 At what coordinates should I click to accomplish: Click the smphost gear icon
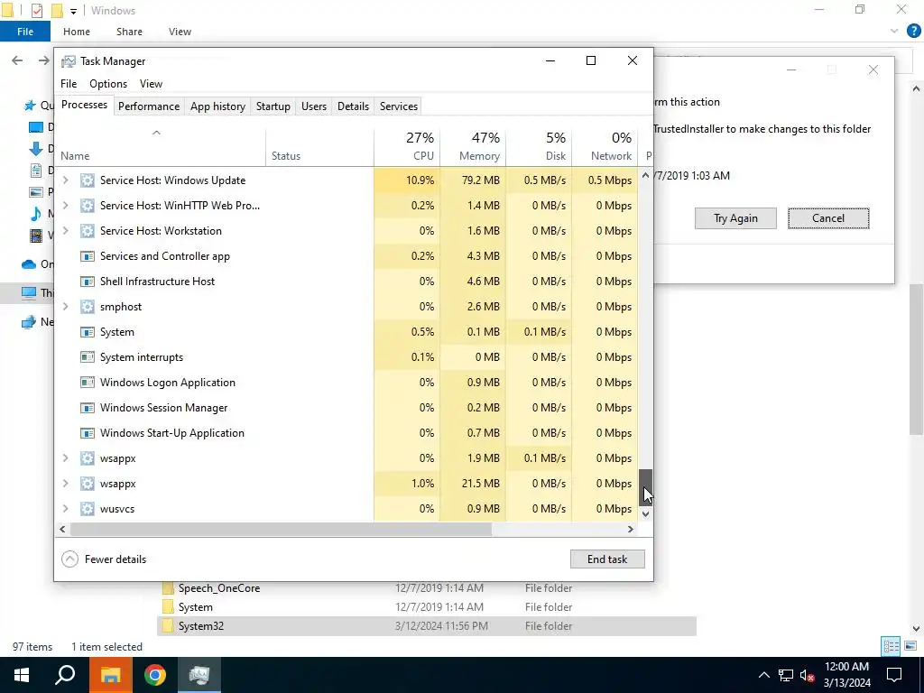pyautogui.click(x=88, y=307)
